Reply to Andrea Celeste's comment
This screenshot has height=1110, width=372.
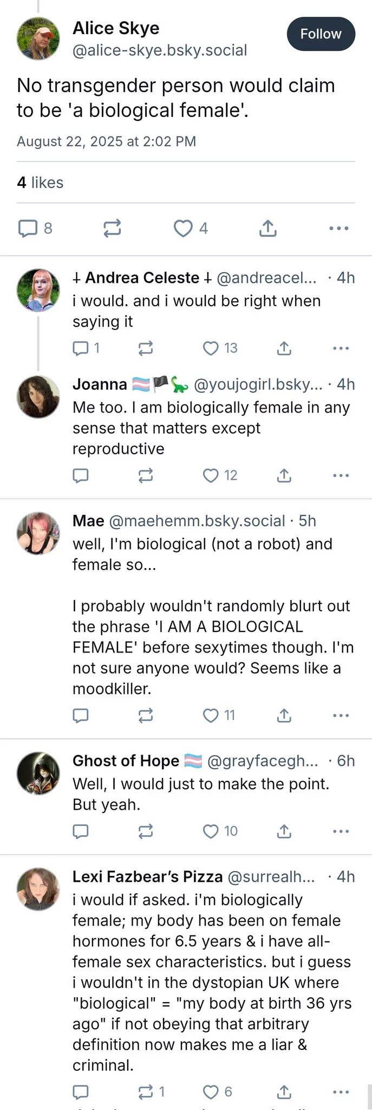click(81, 348)
